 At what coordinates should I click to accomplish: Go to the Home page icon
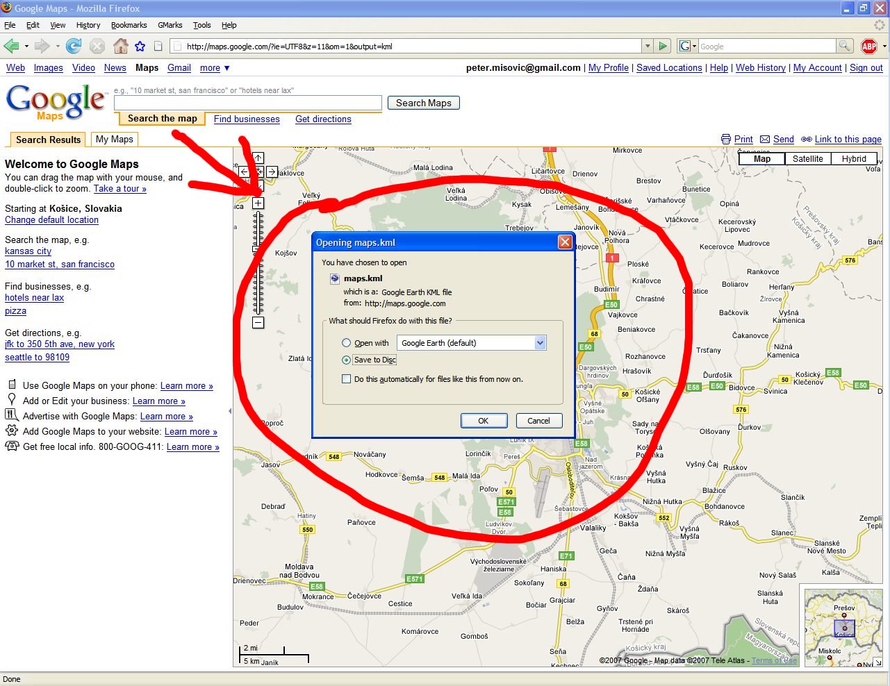[x=120, y=47]
